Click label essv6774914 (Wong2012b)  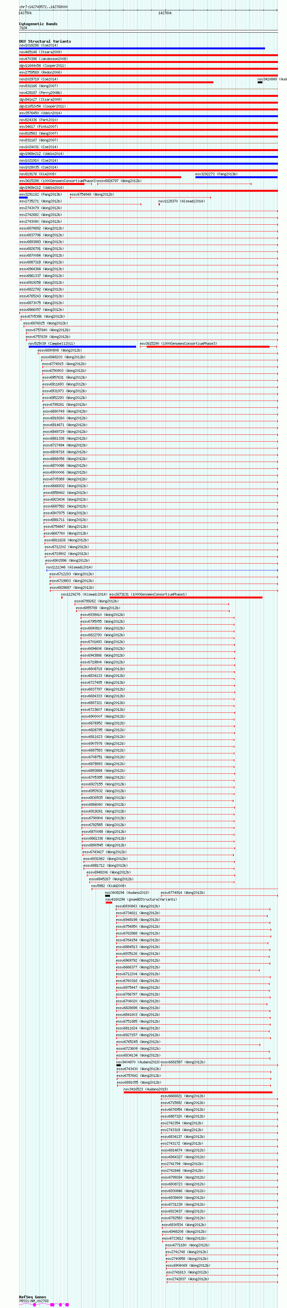point(183,893)
